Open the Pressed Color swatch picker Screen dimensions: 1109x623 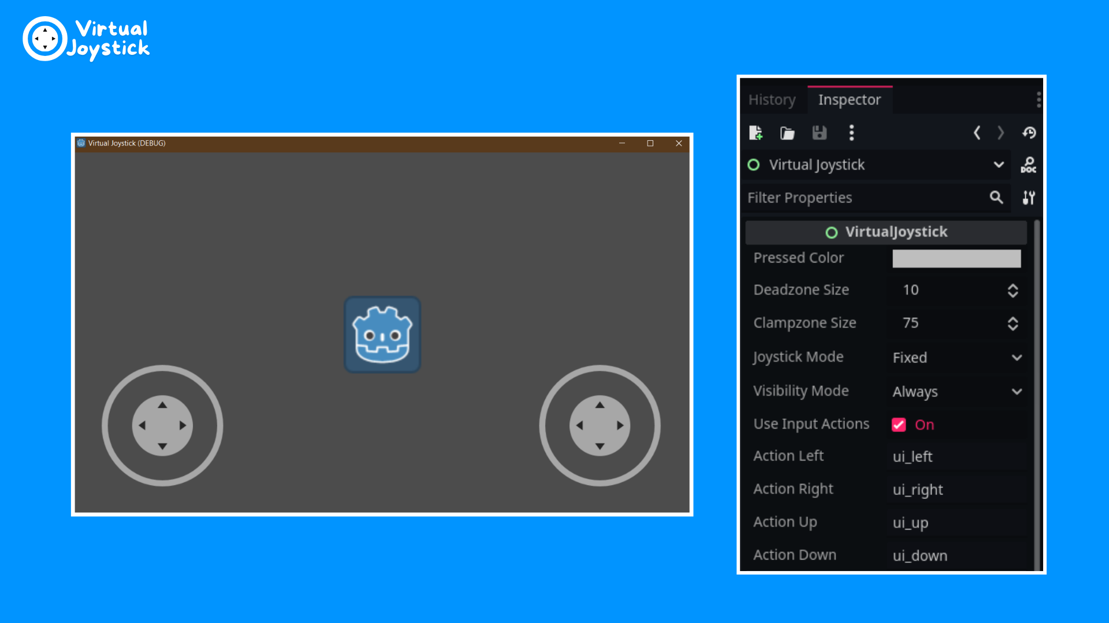[956, 258]
